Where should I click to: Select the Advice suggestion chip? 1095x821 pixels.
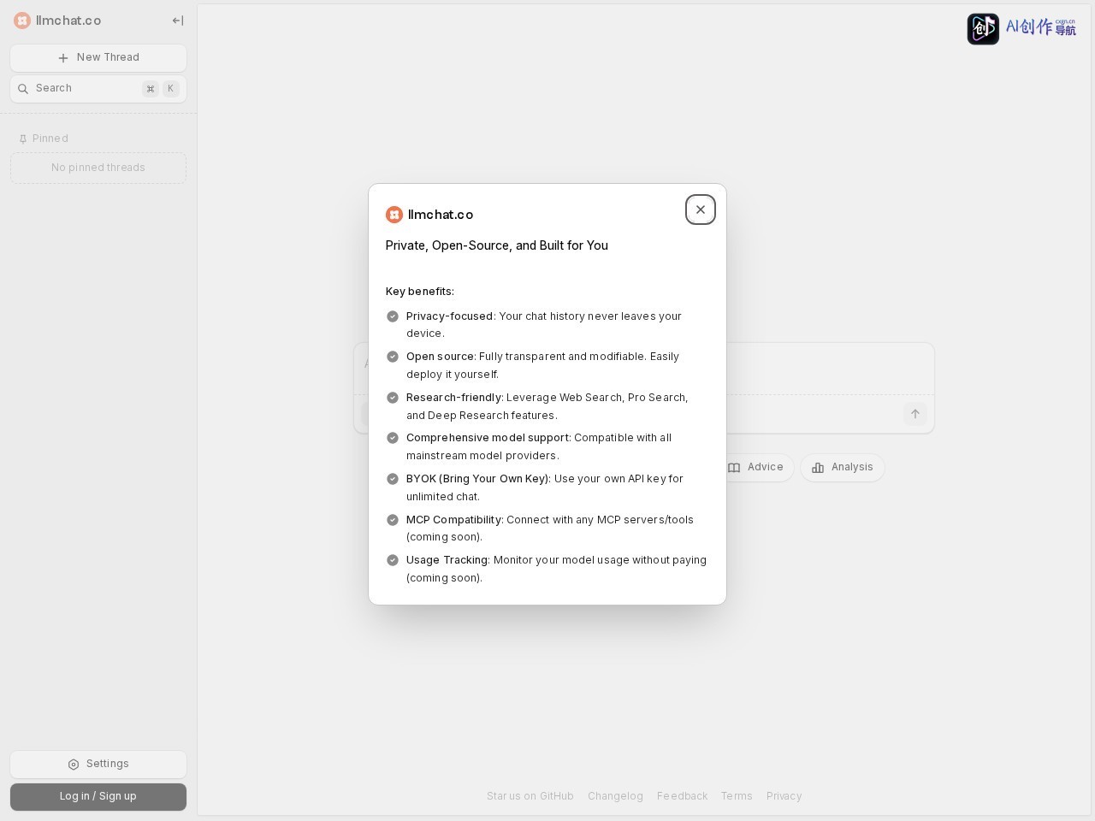coord(756,468)
